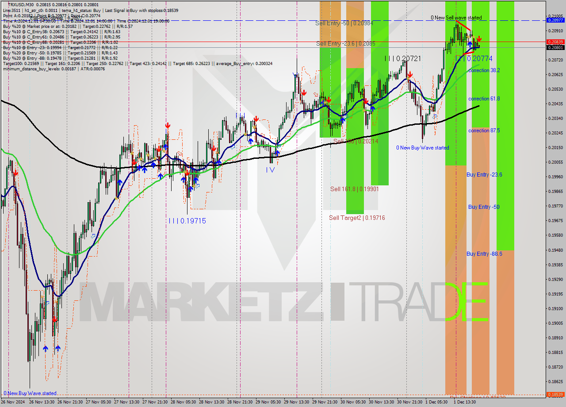Click the 0.20625 price axis label
The width and height of the screenshot is (566, 407).
click(x=555, y=75)
